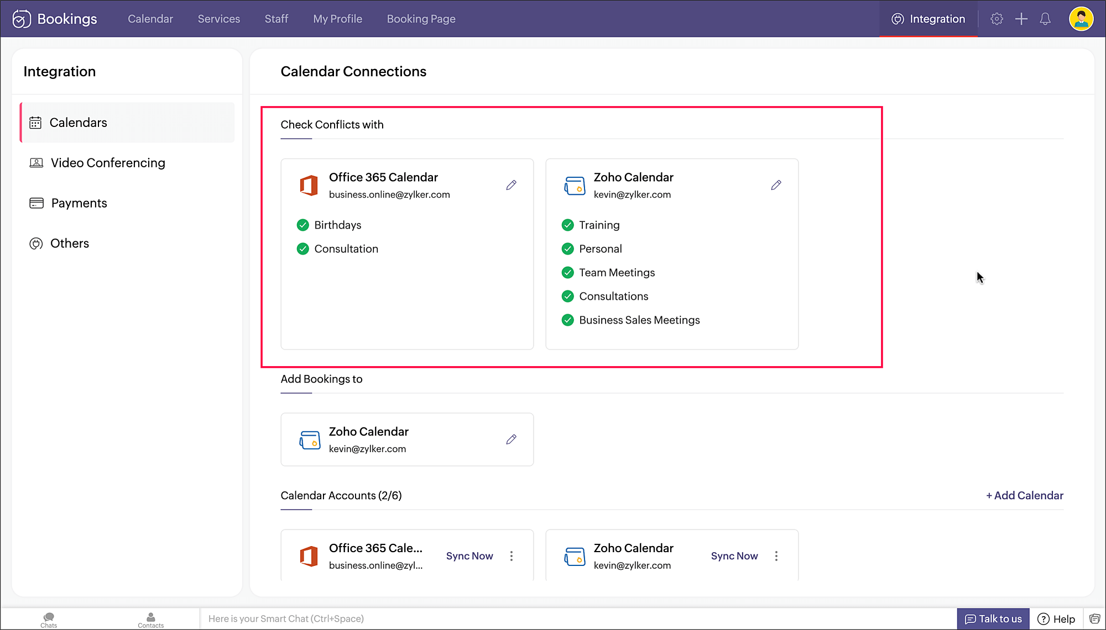Viewport: 1106px width, 630px height.
Task: Edit Office 365 Calendar conflict settings pencil
Action: 511,185
